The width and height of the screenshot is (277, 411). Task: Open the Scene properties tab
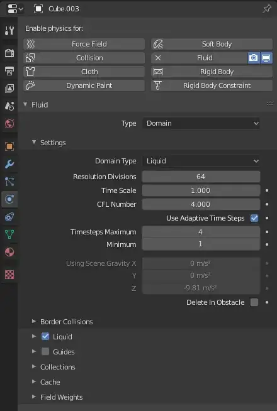(9, 106)
